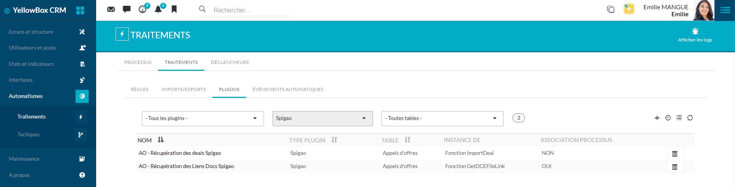Click the refresh icon in table toolbar

[690, 118]
